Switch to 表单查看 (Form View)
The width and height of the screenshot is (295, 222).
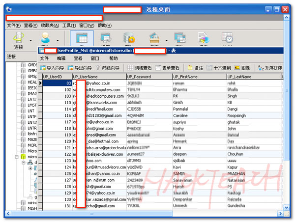(167, 68)
